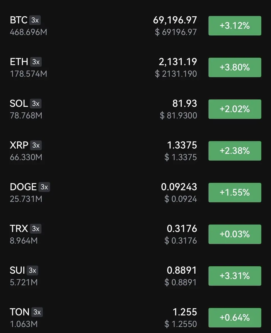Viewport: 271px width, 333px height.
Task: Tap the 3x leverage tag beside DOGE
Action: (44, 187)
